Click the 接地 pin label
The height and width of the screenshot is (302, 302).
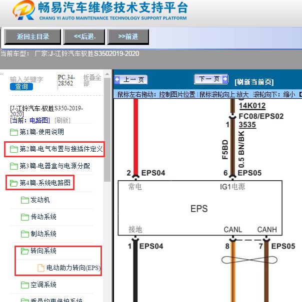[135, 230]
